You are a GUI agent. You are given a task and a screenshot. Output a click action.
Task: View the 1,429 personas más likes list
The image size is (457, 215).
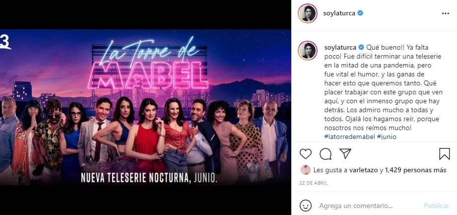[416, 170]
